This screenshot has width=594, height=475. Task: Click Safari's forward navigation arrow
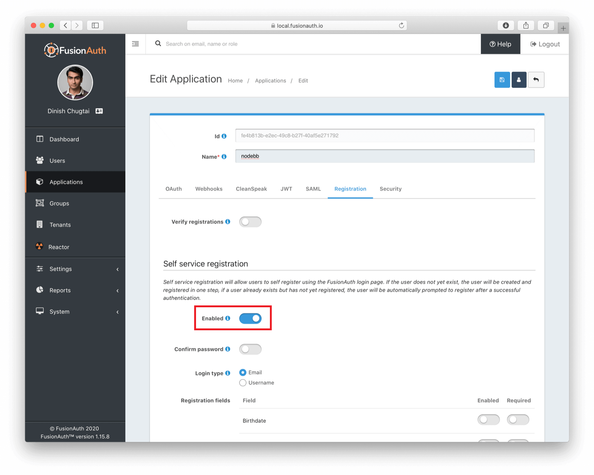tap(77, 25)
